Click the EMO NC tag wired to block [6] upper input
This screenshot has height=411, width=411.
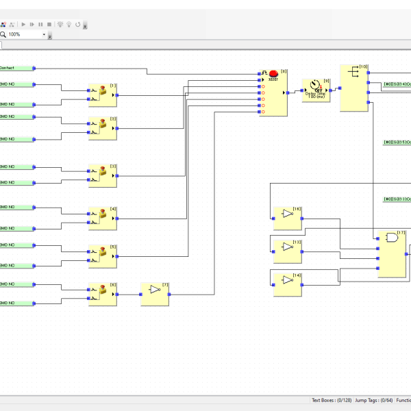(17, 284)
